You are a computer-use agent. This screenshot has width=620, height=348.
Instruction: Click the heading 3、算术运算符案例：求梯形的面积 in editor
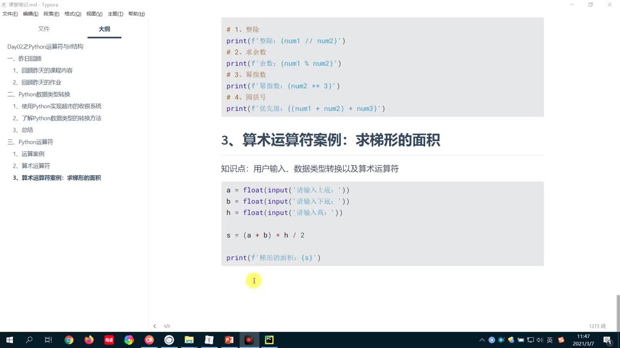tap(330, 140)
